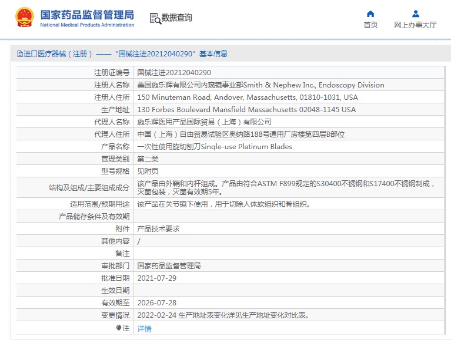This screenshot has width=451, height=340.
Task: Select agent address 奥纳路188号
Action: point(240,134)
